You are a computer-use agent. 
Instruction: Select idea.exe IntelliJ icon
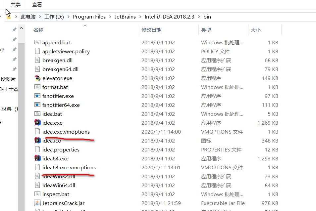pos(37,122)
